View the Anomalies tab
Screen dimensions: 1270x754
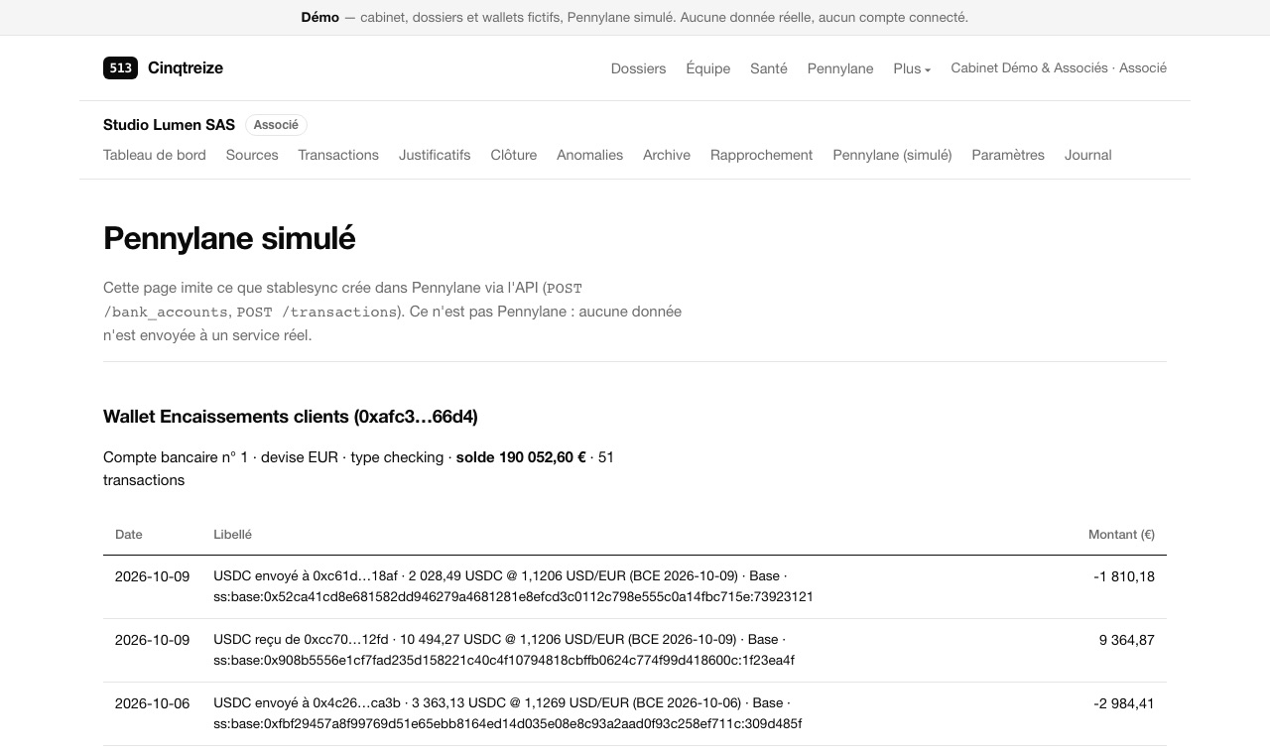[x=589, y=155]
